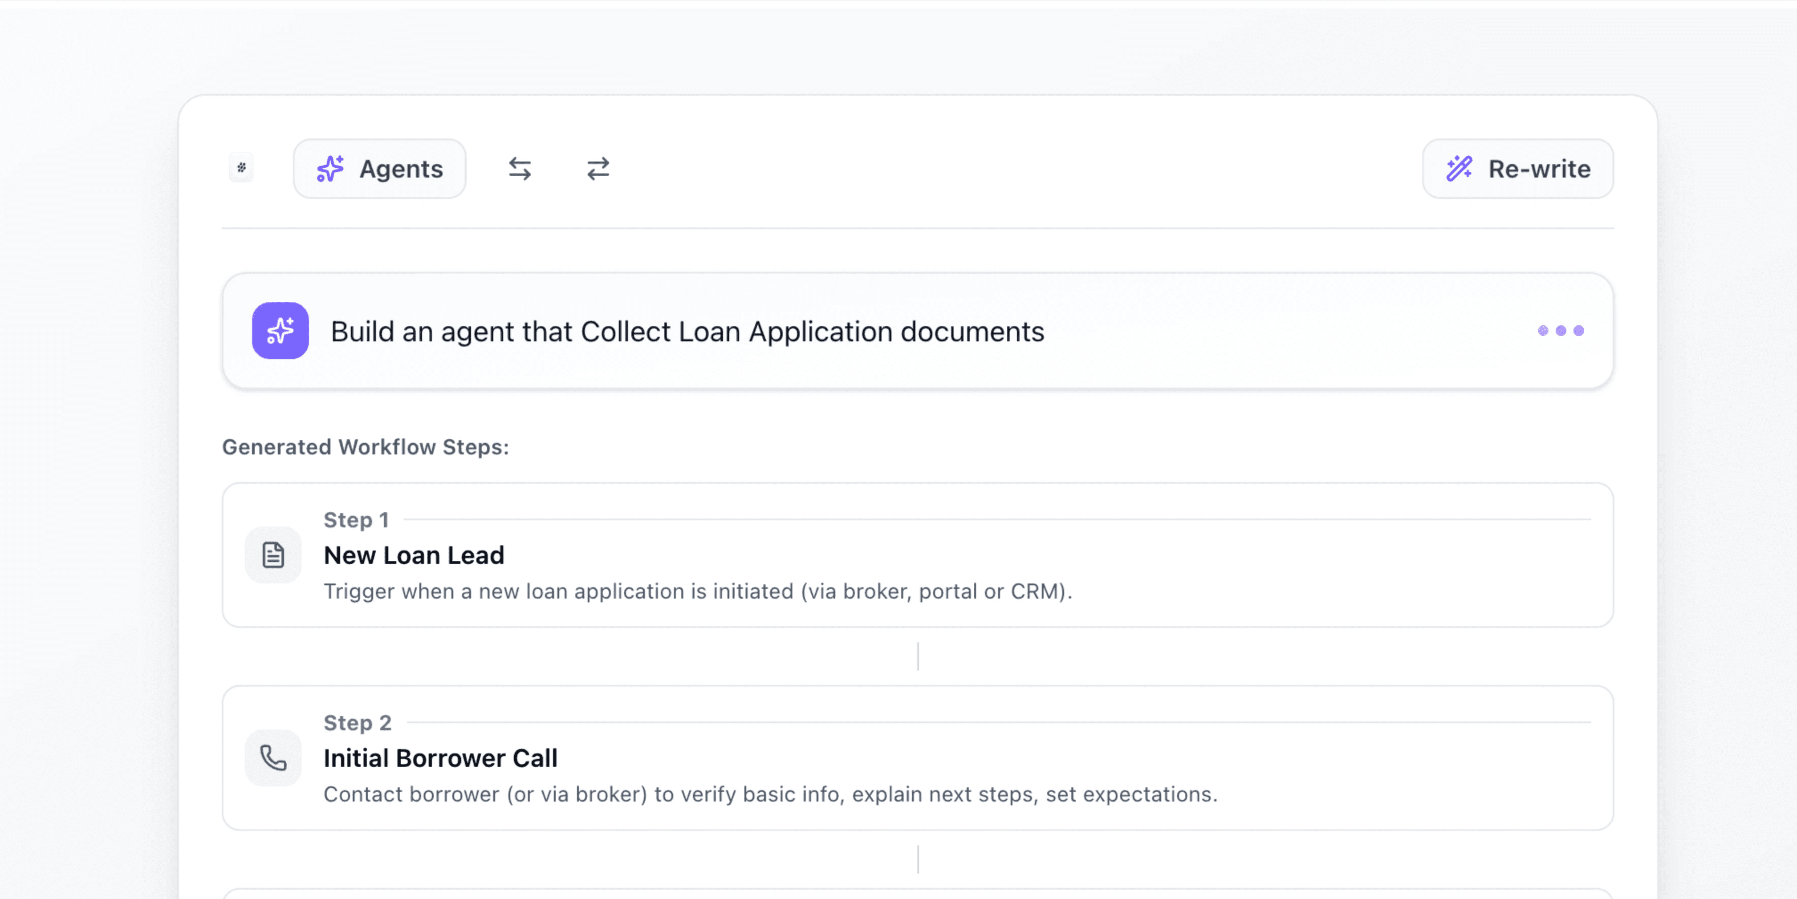Click the small hash logo icon

tap(241, 167)
